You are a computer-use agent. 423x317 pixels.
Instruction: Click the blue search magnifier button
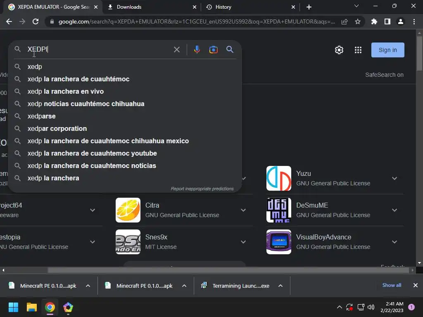point(230,50)
